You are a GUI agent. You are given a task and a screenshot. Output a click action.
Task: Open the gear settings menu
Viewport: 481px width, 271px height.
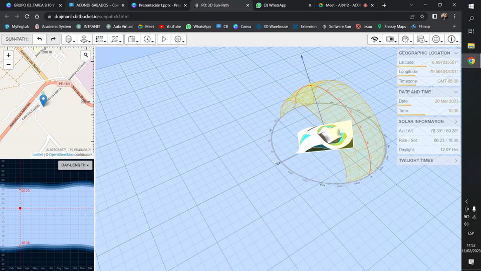tap(178, 39)
